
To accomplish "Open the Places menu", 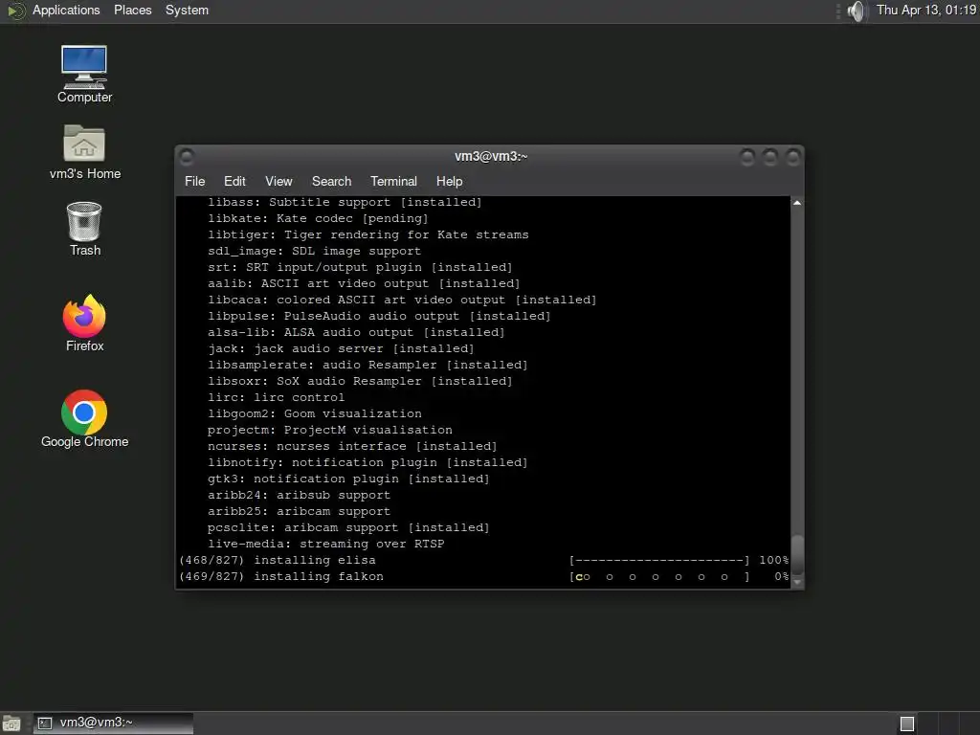I will click(x=132, y=10).
